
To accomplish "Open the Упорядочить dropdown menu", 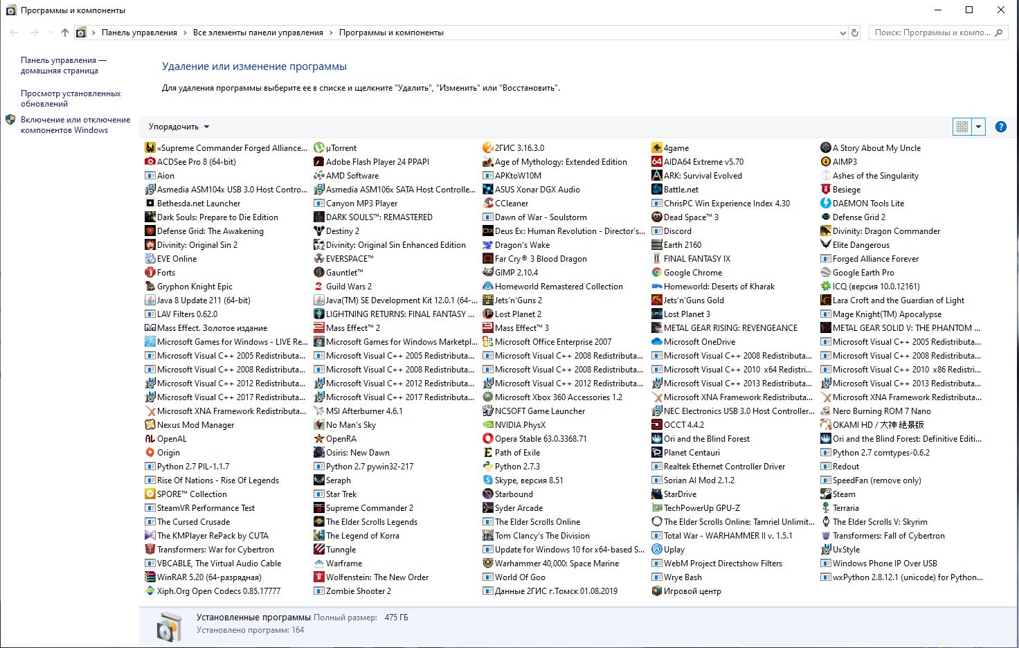I will coord(179,127).
